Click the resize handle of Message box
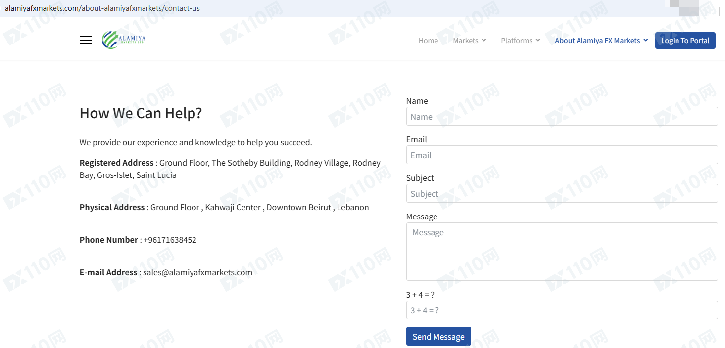 pyautogui.click(x=715, y=278)
